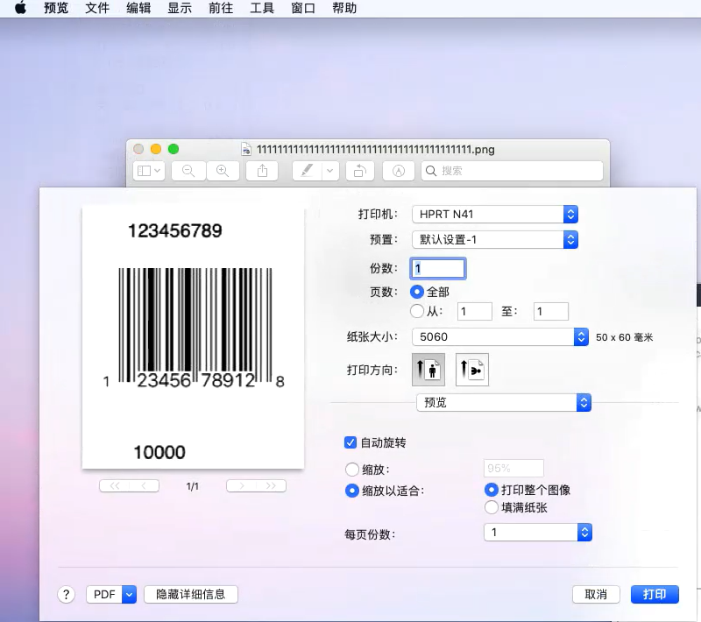This screenshot has height=622, width=701.
Task: Click the 搜索 search field
Action: tap(512, 171)
